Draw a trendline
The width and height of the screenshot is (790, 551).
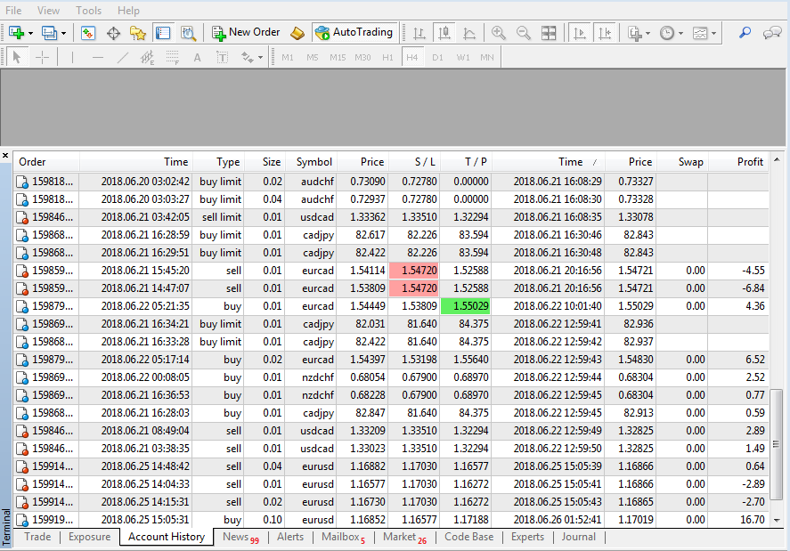(x=122, y=58)
